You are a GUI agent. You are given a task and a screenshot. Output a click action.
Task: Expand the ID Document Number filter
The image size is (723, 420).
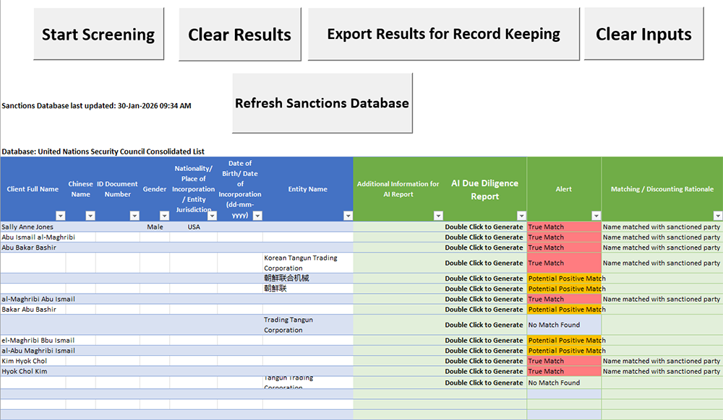pyautogui.click(x=134, y=216)
